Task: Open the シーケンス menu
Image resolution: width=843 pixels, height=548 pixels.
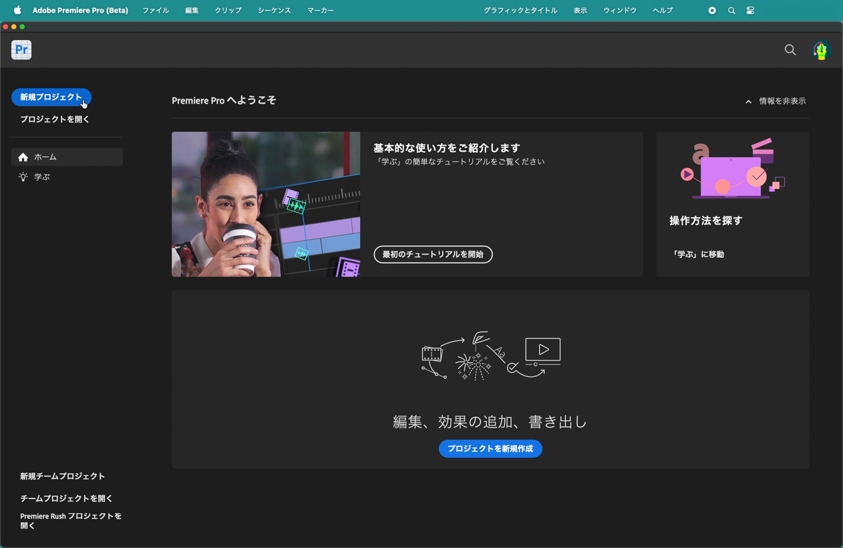Action: pyautogui.click(x=275, y=11)
